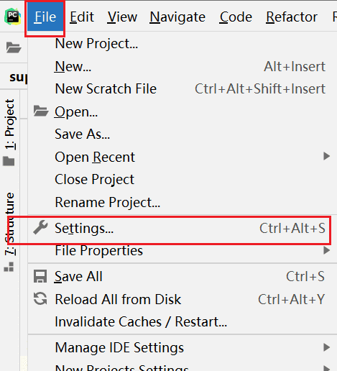Expand the Open Recent submenu arrow

326,156
